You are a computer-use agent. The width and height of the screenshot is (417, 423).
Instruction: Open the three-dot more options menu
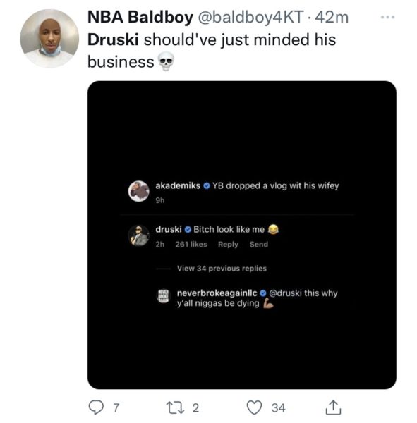point(387,17)
